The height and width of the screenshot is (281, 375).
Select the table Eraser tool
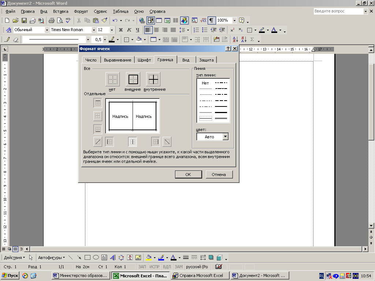[x=15, y=40]
